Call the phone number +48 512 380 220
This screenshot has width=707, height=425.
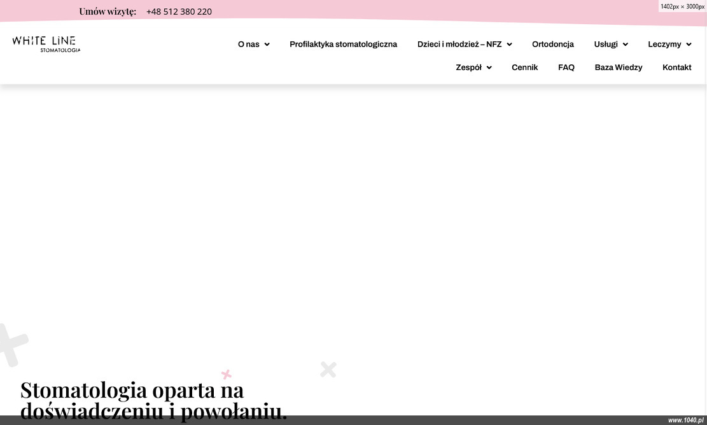click(x=179, y=11)
